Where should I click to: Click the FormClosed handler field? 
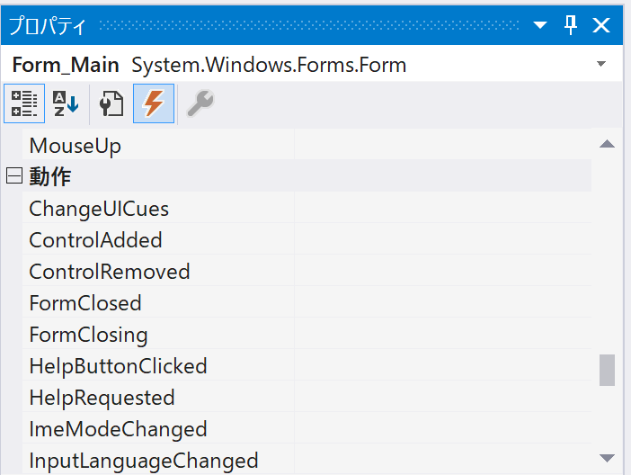coord(440,303)
